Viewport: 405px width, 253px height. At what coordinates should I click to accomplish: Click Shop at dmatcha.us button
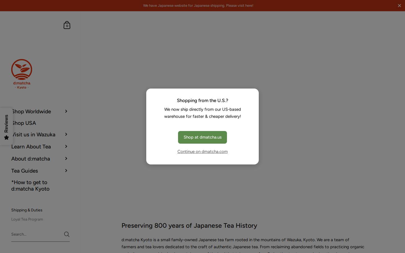point(202,137)
